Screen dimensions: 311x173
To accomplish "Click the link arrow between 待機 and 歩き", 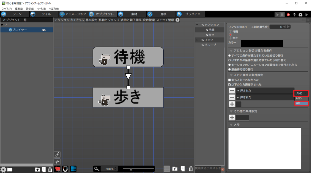I will coord(128,76).
